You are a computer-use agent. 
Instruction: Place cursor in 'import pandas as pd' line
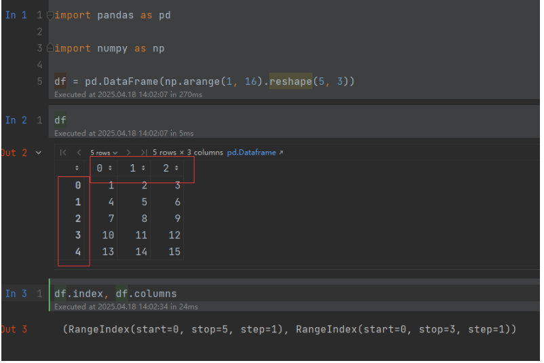[x=113, y=16]
